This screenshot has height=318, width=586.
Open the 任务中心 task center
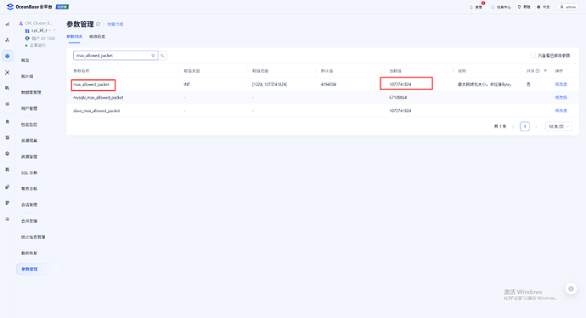click(501, 7)
